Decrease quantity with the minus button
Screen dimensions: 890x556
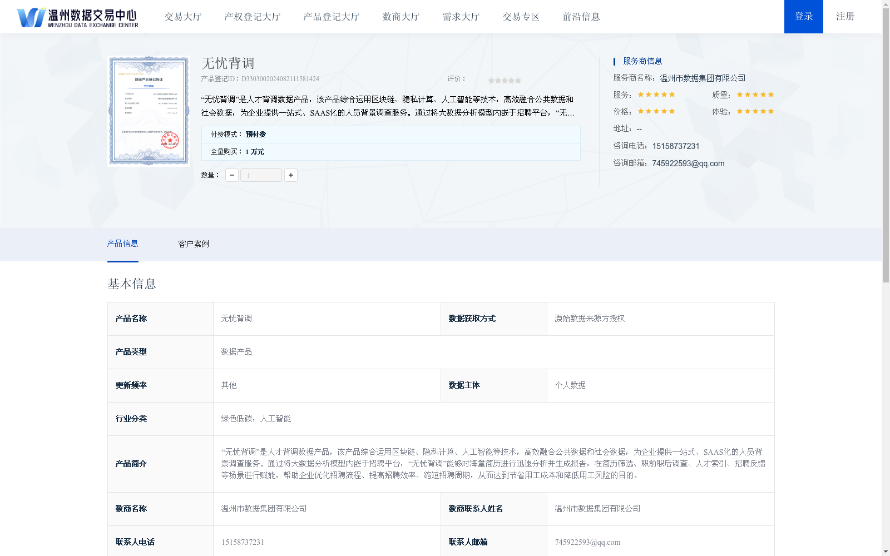(232, 175)
